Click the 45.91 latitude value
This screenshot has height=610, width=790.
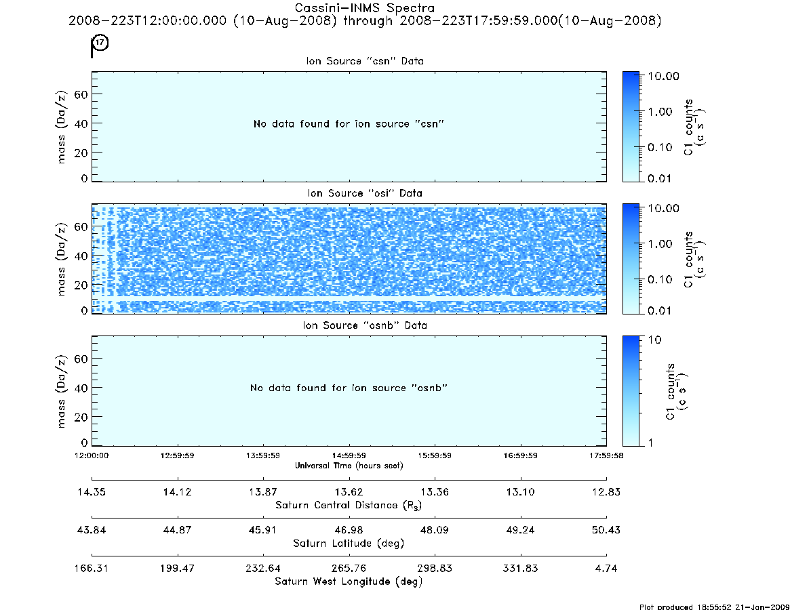click(263, 530)
